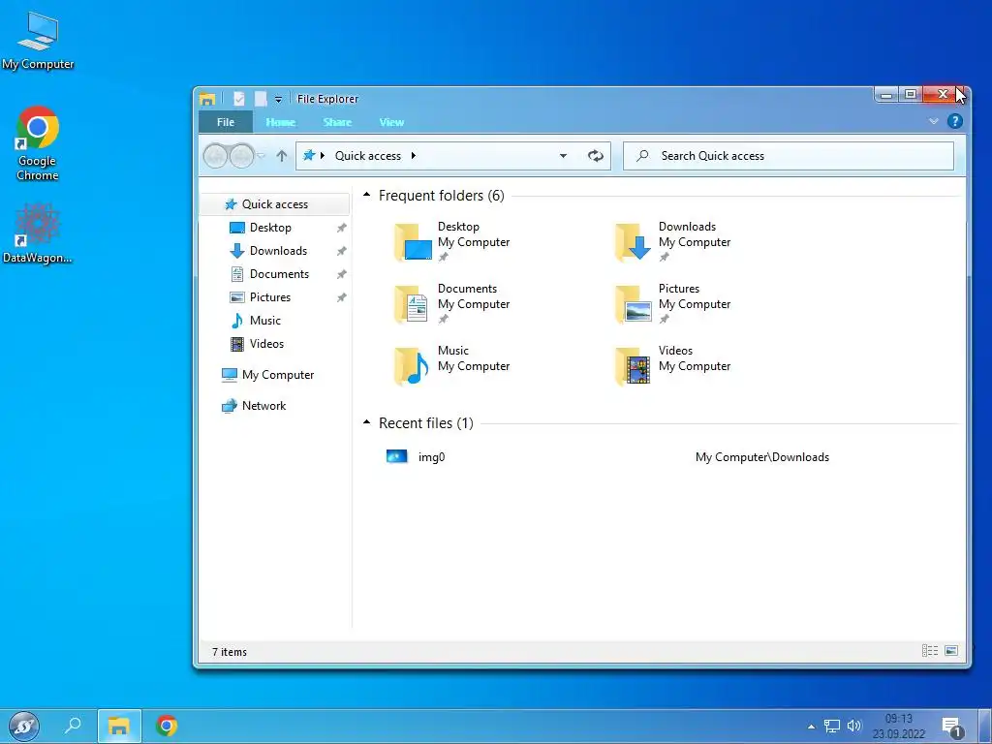Select Music in navigation pane
This screenshot has height=744, width=992.
click(x=265, y=321)
